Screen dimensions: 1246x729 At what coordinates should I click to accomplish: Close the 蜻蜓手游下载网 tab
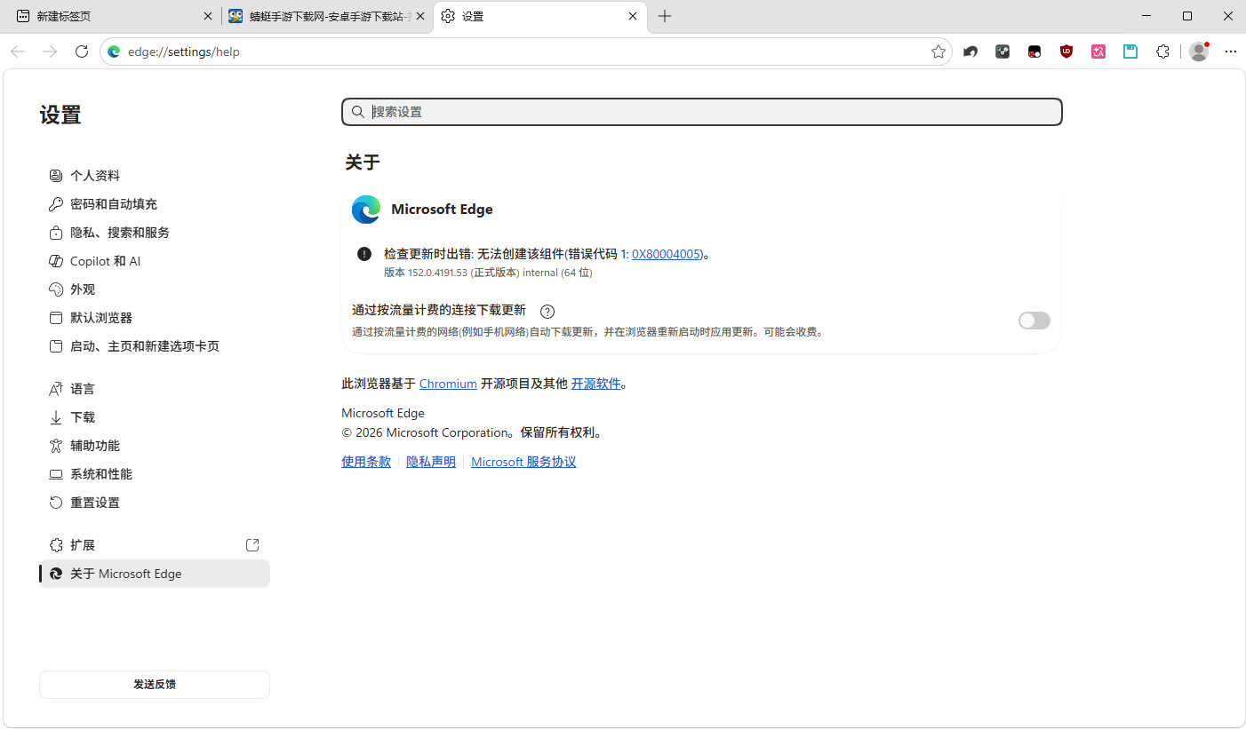pyautogui.click(x=420, y=16)
